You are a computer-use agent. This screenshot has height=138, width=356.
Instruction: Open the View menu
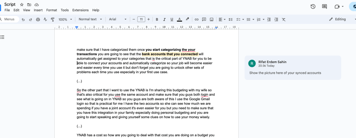pyautogui.click(x=26, y=10)
